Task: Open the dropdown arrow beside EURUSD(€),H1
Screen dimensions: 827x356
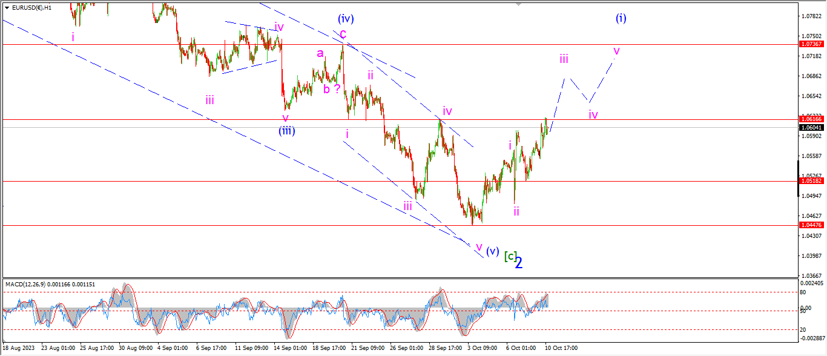Action: point(7,8)
